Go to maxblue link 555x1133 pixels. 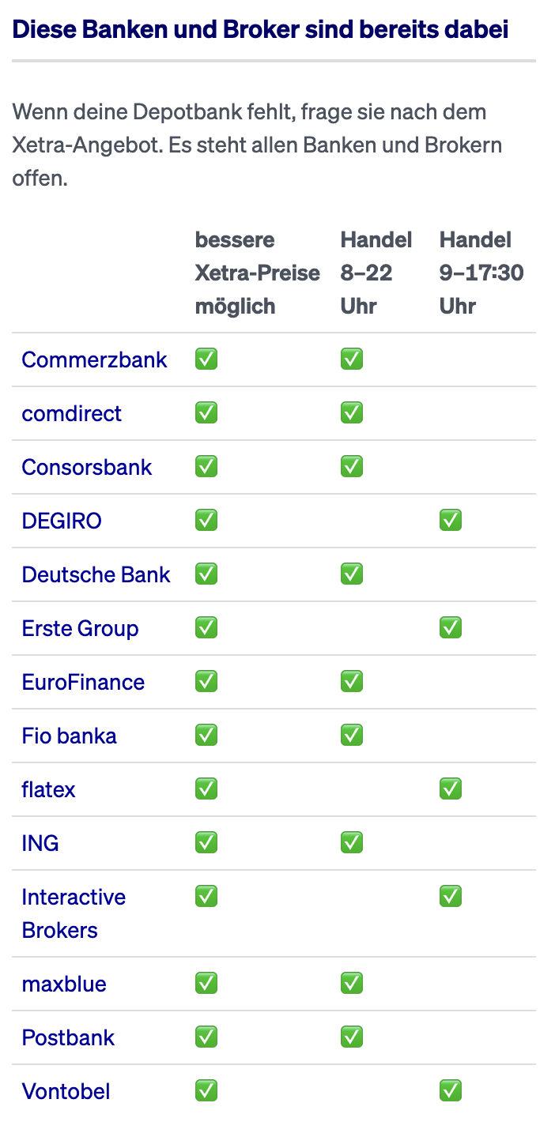tap(64, 984)
